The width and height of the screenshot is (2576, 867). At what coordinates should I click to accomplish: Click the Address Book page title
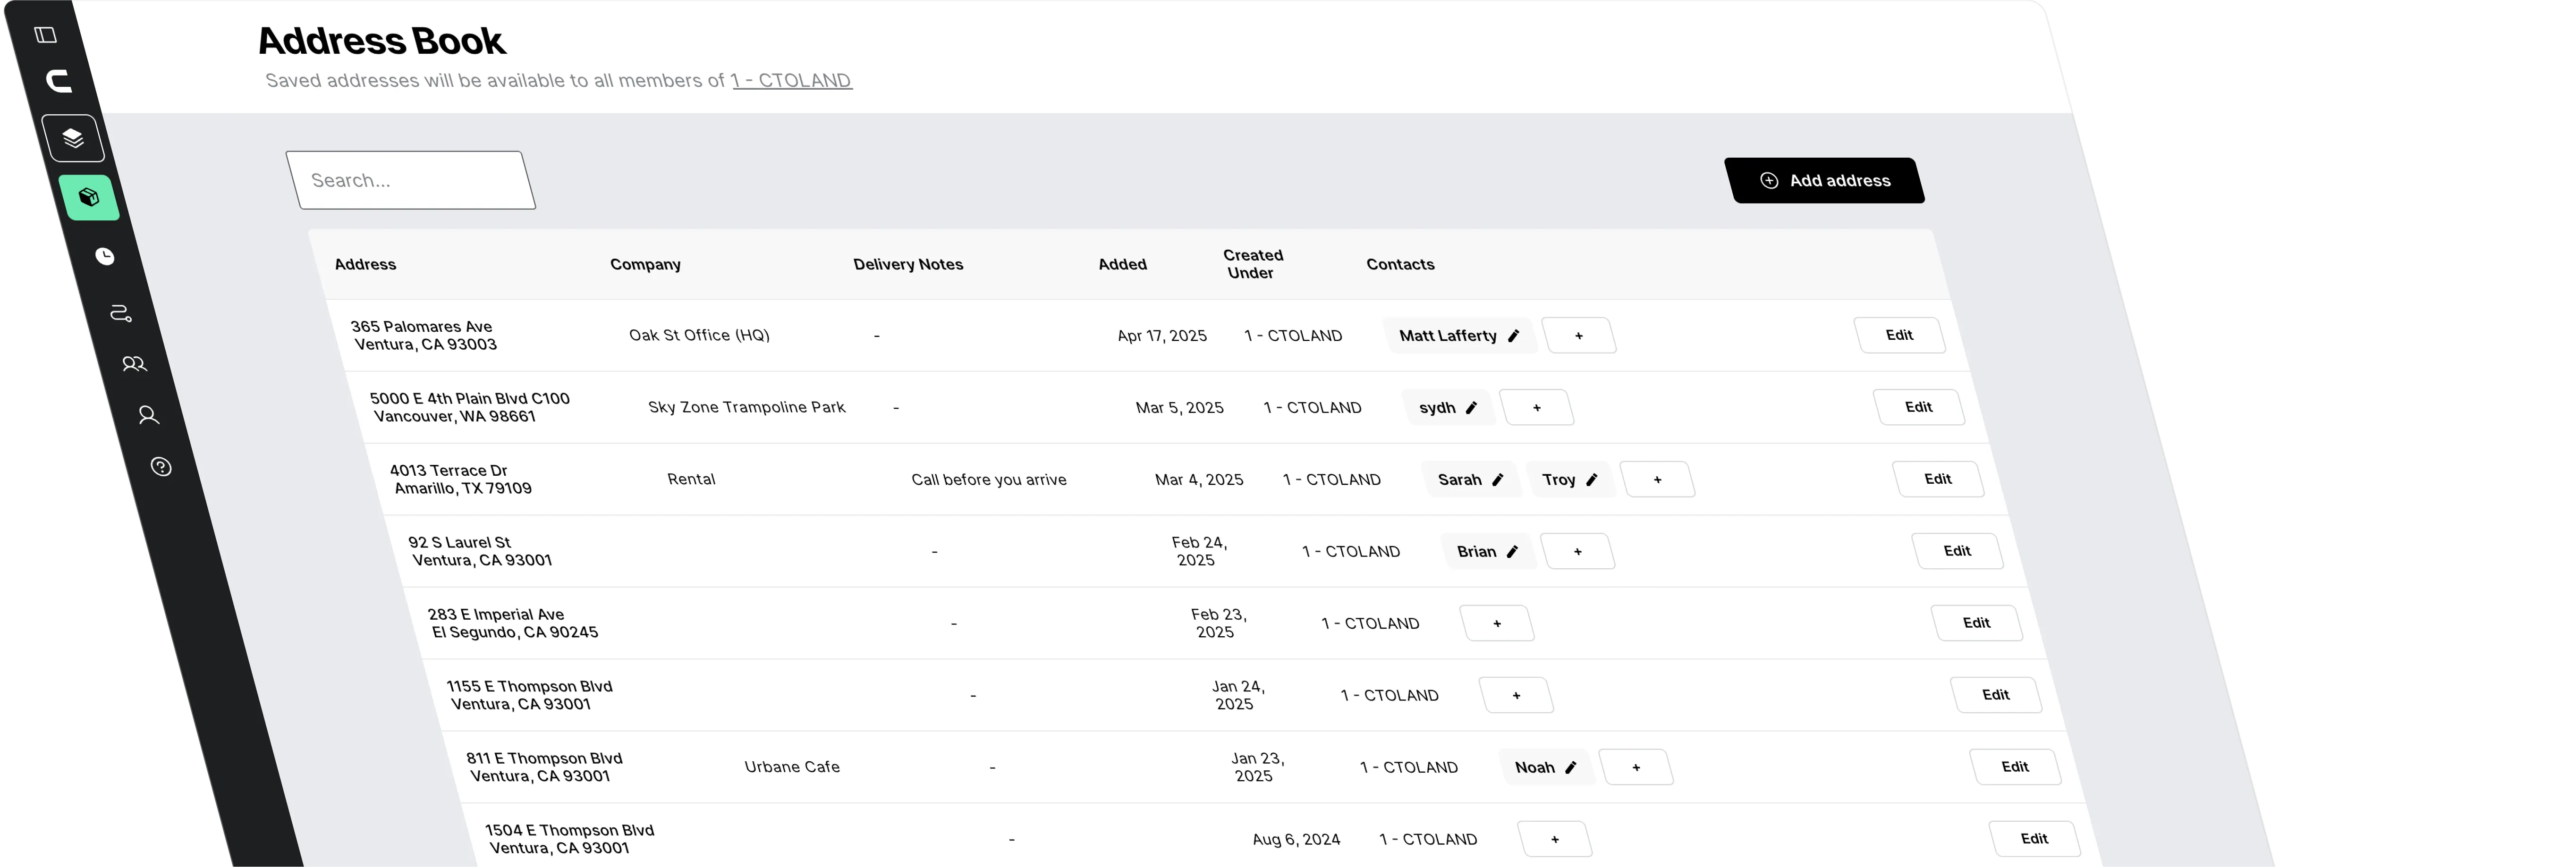tap(381, 41)
